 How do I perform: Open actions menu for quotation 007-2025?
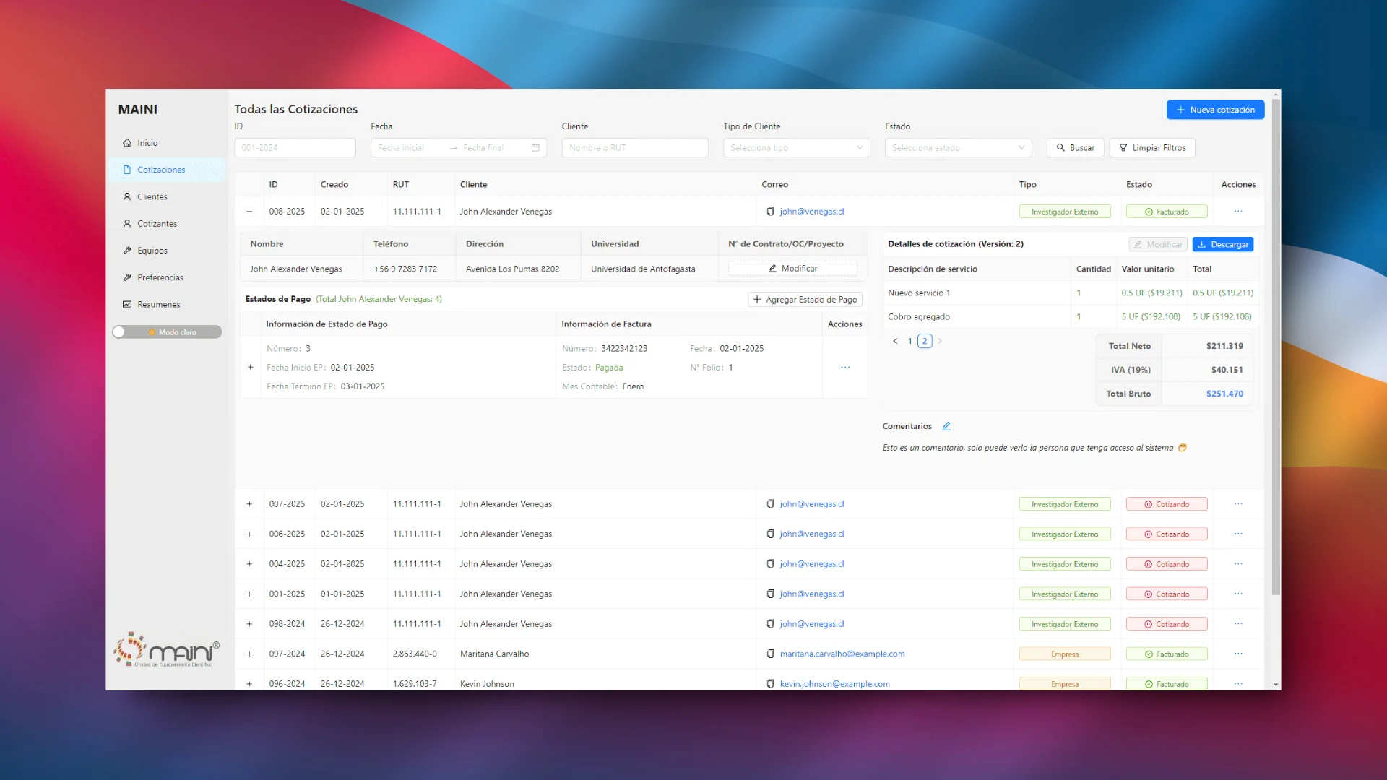pyautogui.click(x=1238, y=504)
